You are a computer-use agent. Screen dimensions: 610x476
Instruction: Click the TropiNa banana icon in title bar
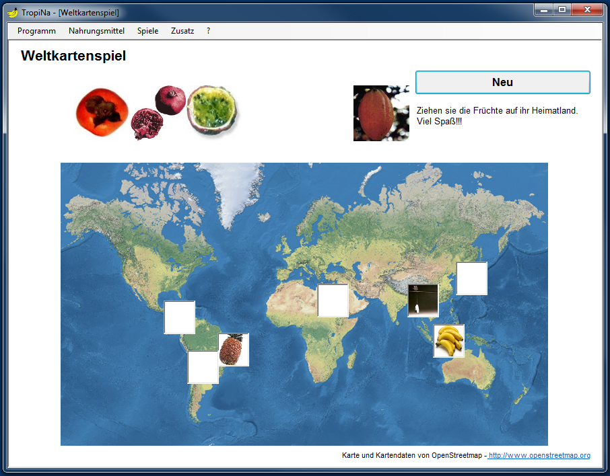12,11
